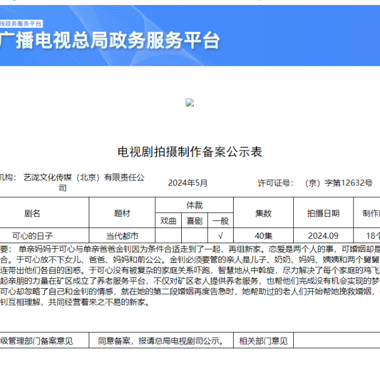The image size is (380, 380).
Task: Click the broken image placeholder icon
Action: pyautogui.click(x=189, y=102)
